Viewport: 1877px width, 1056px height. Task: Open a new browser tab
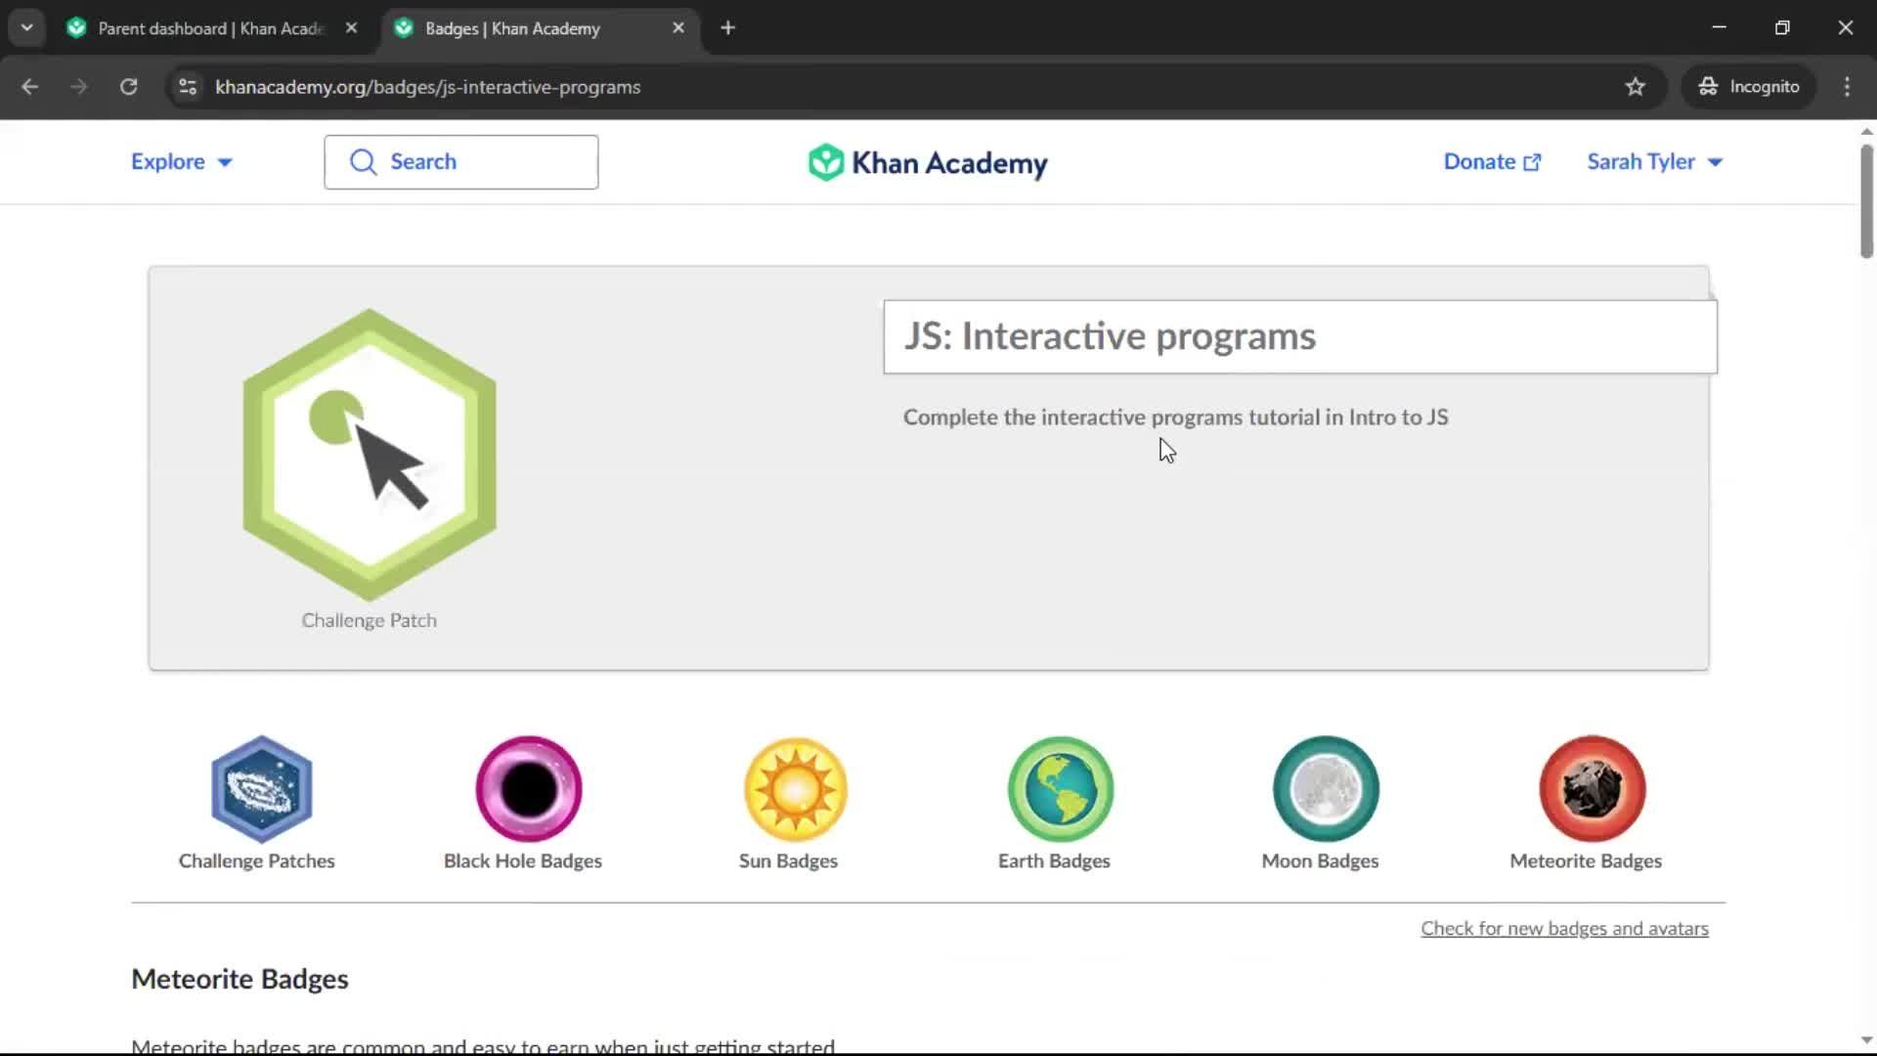click(727, 28)
